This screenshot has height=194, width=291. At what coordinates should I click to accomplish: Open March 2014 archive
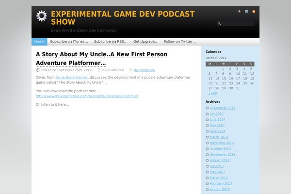[219, 137]
